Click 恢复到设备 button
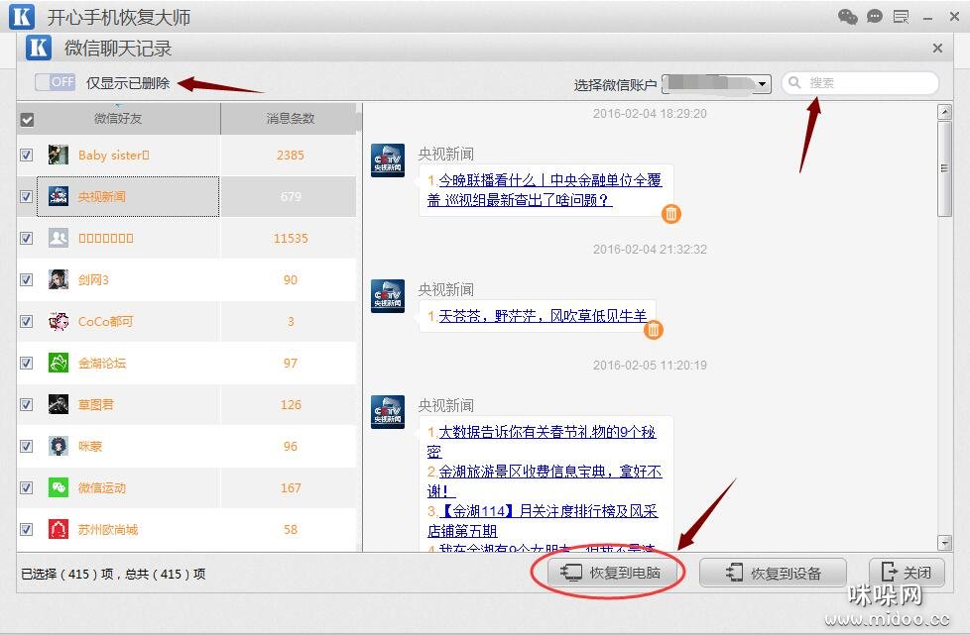This screenshot has height=635, width=970. (773, 573)
